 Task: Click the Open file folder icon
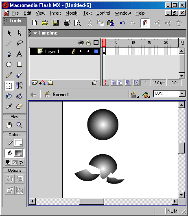pyautogui.click(x=45, y=23)
